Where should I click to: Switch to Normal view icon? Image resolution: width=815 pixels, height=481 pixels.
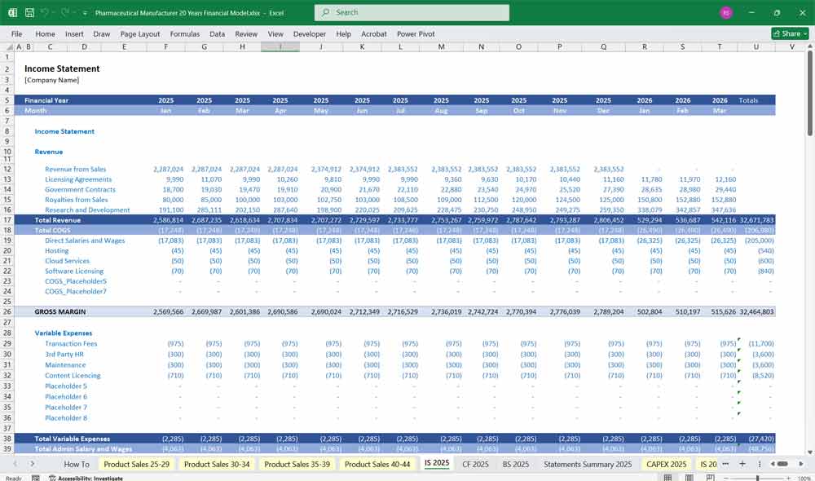tap(668, 478)
